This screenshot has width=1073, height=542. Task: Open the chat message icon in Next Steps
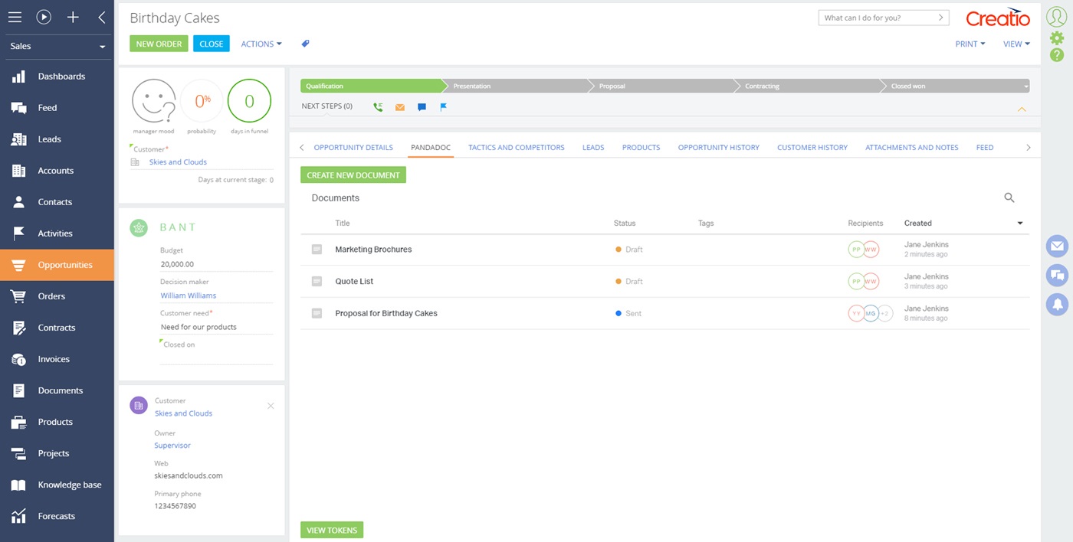pos(422,107)
